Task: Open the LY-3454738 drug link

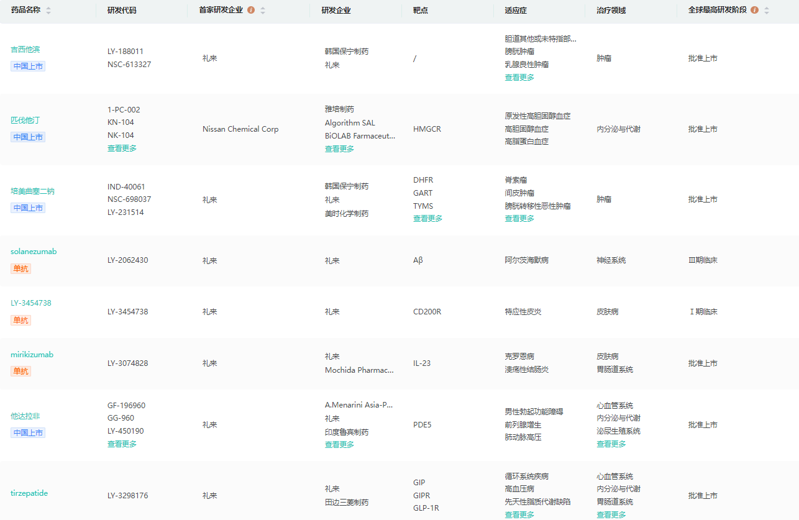Action: point(31,303)
